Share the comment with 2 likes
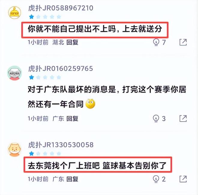198x195 pixels. (183, 179)
